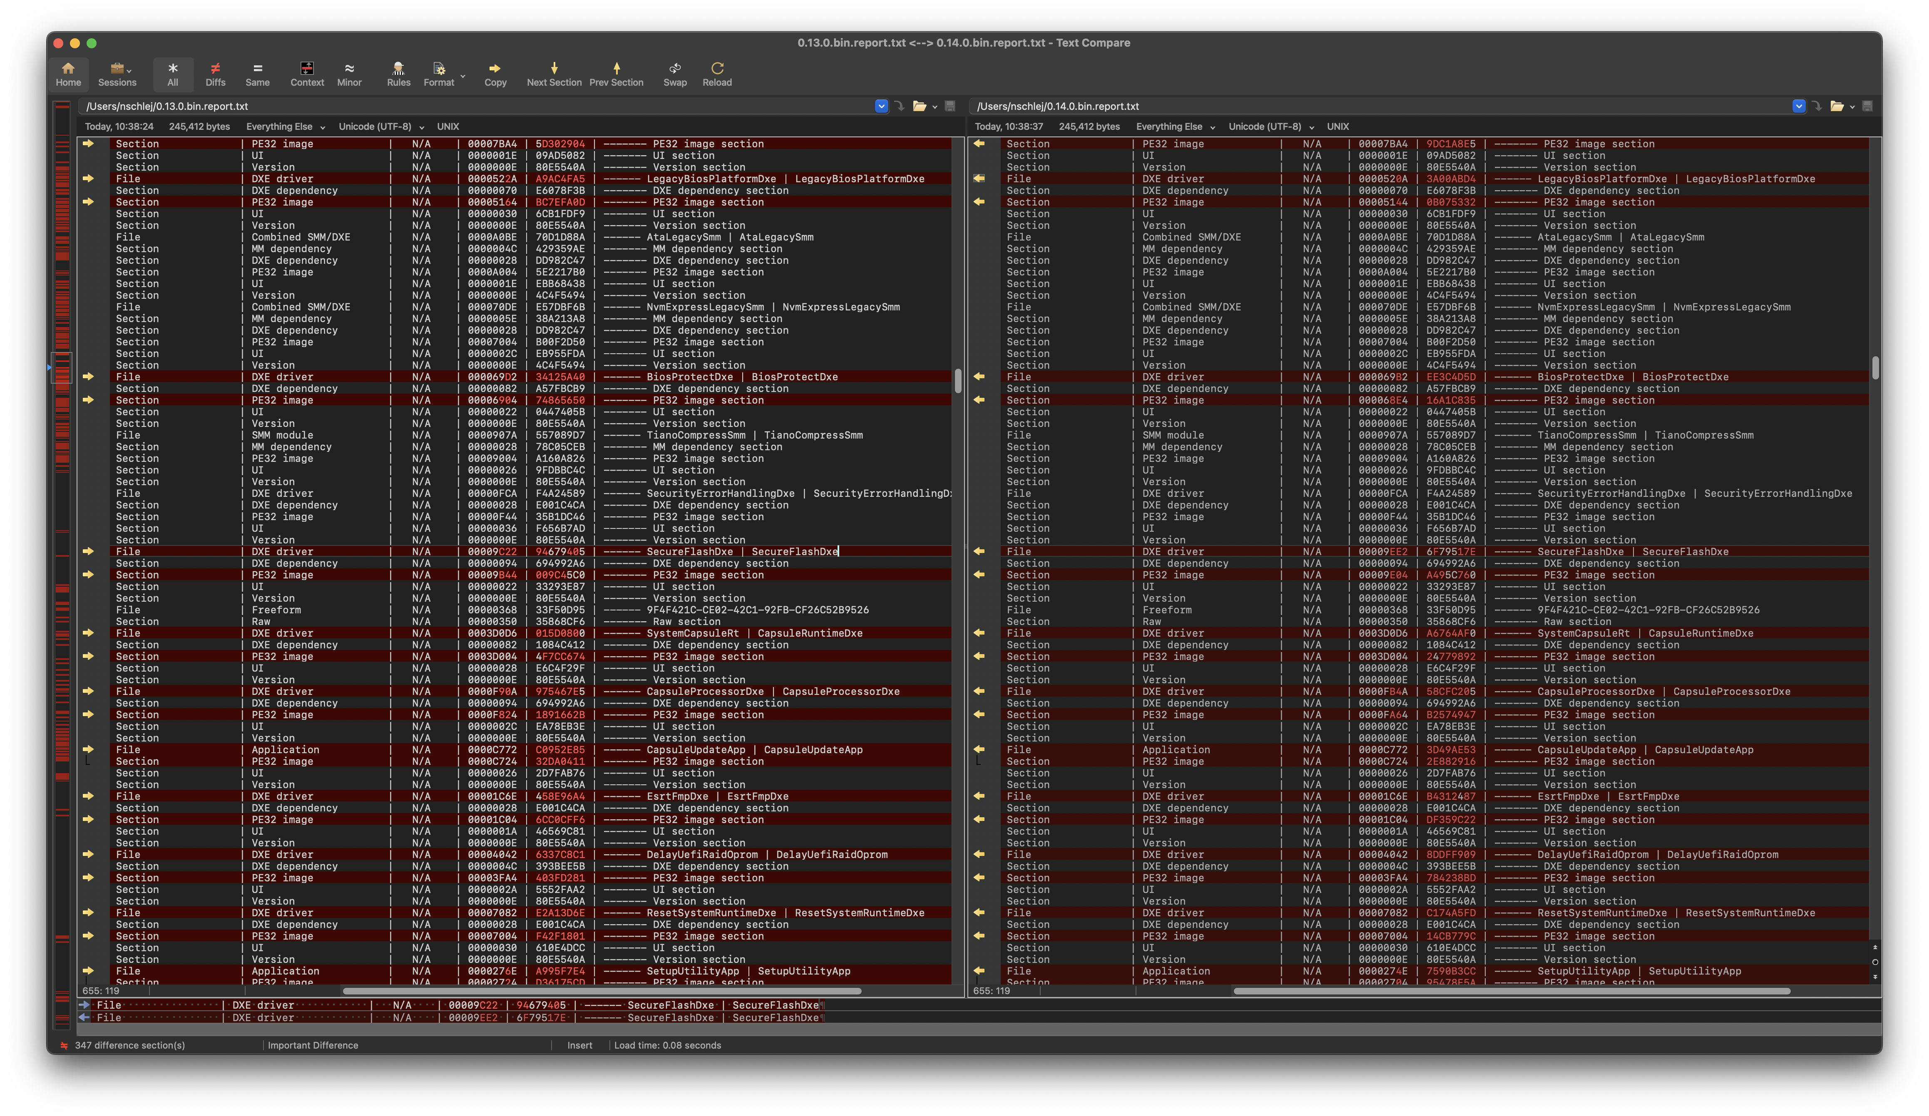
Task: Click right pane horizontal scrollbar
Action: 1511,990
